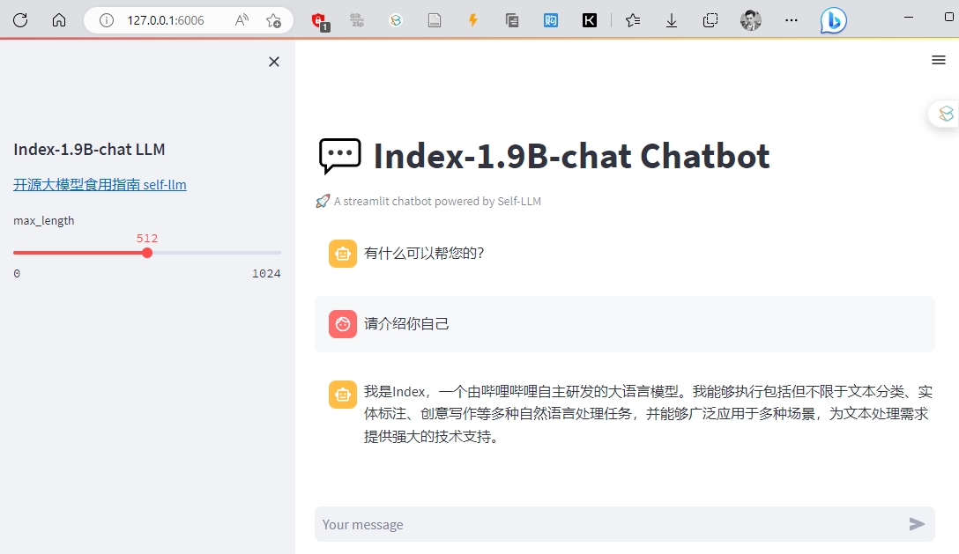
Task: Open the 开源大模型食用指南 self-llm link
Action: (x=100, y=185)
